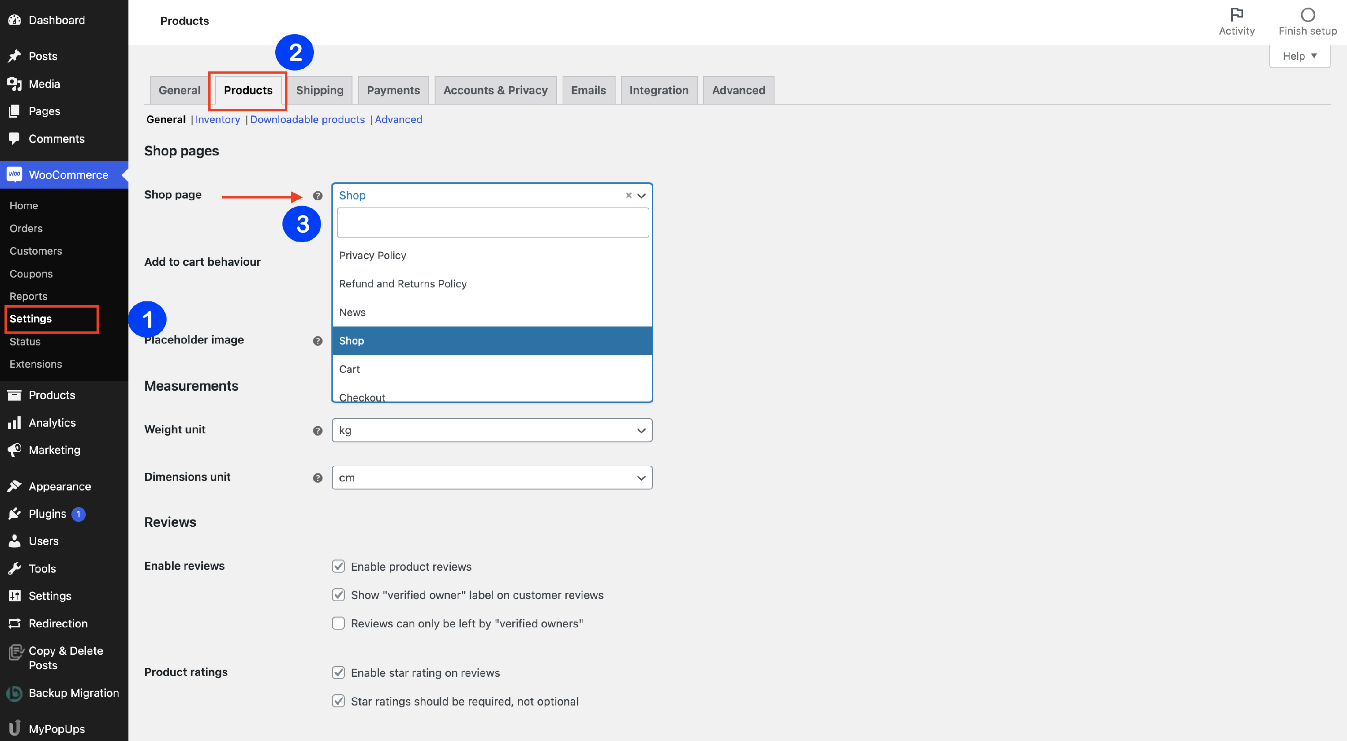Viewport: 1347px width, 741px height.
Task: Uncheck Enable star rating on reviews
Action: 338,672
